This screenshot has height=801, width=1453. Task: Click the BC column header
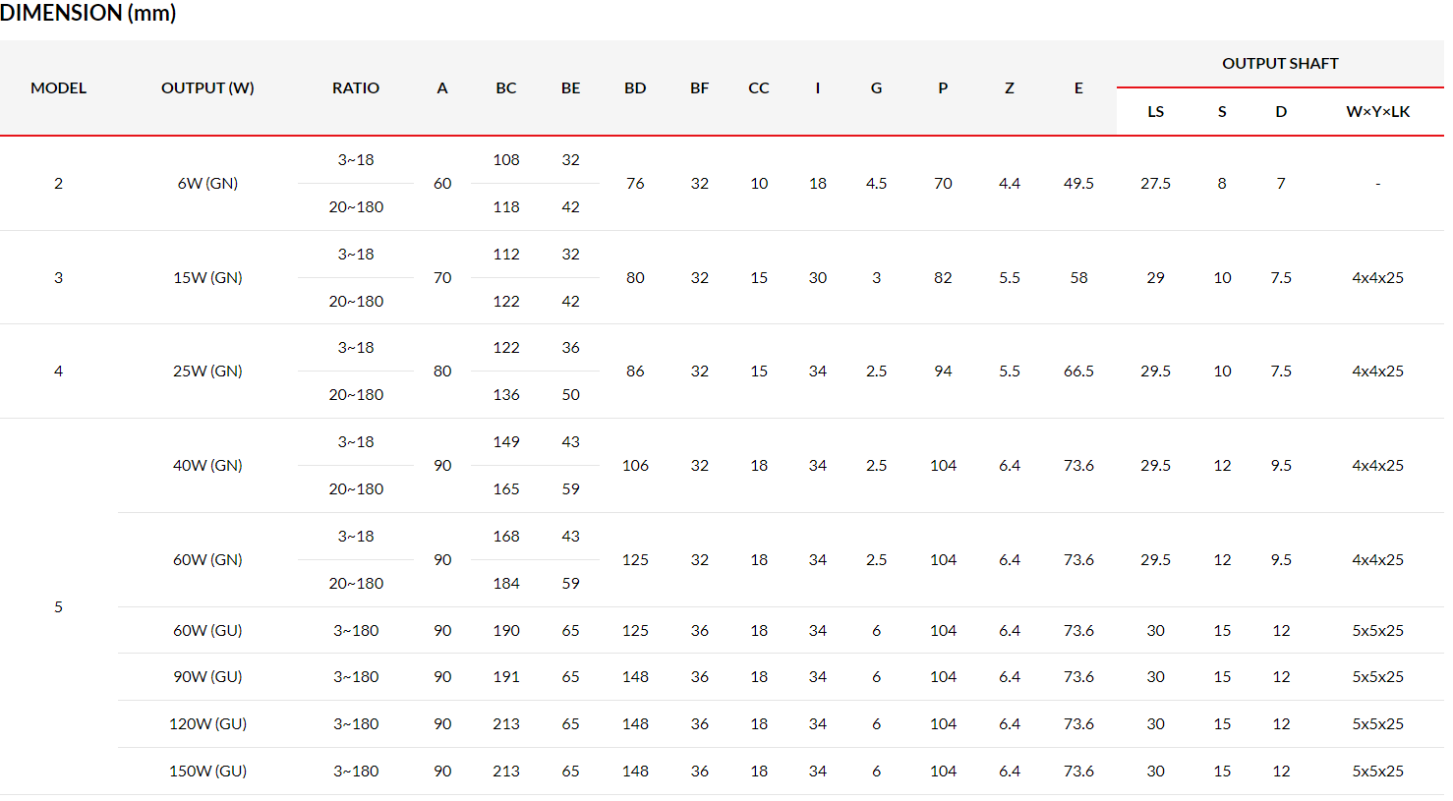point(506,87)
